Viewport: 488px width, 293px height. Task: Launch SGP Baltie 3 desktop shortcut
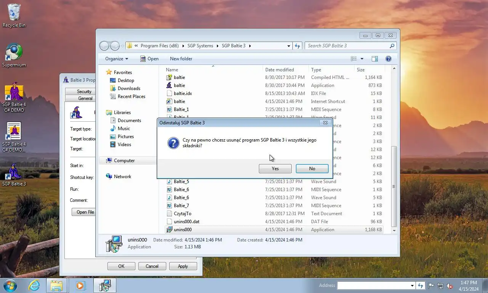tap(14, 174)
